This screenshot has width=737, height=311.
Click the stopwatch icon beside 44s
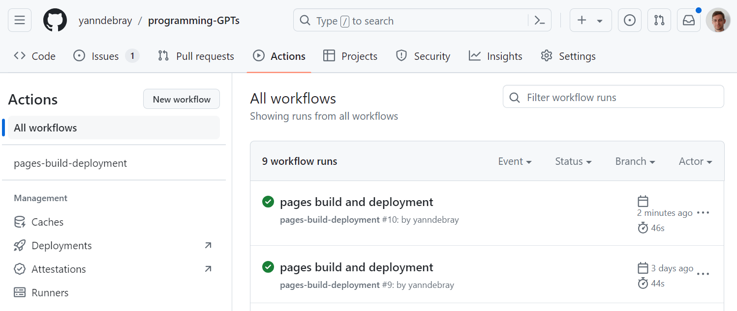pos(643,283)
